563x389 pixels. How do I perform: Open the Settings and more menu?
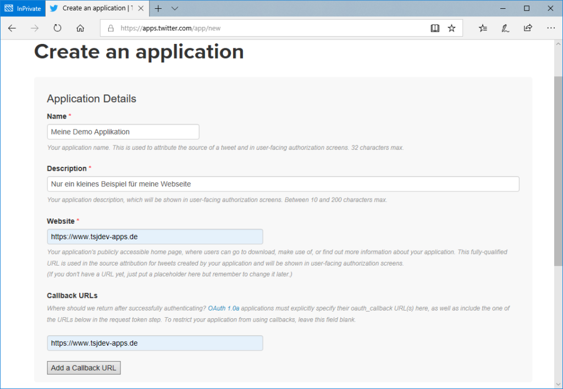pos(550,28)
